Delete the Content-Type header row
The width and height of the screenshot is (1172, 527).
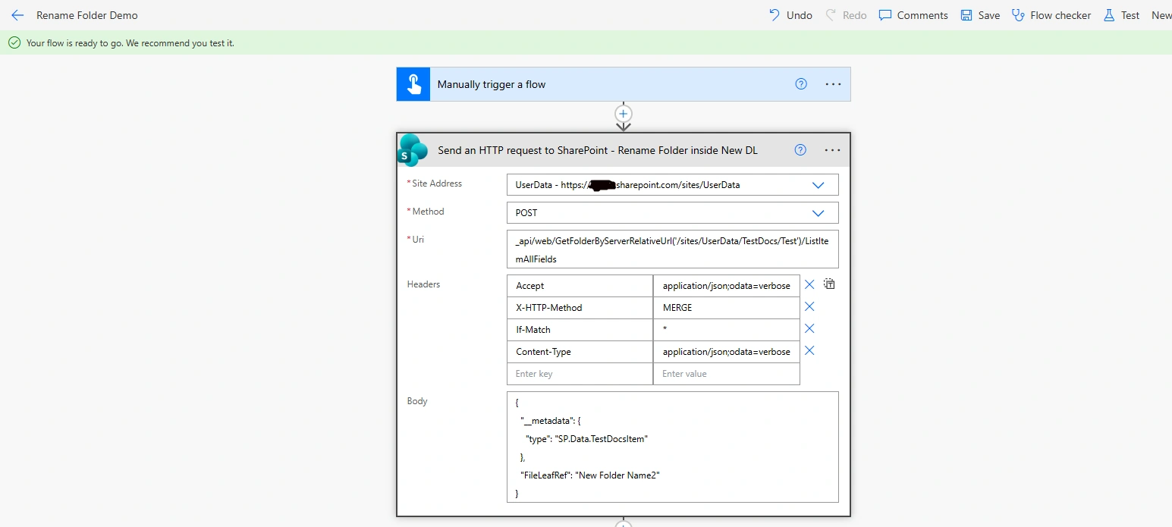(809, 350)
